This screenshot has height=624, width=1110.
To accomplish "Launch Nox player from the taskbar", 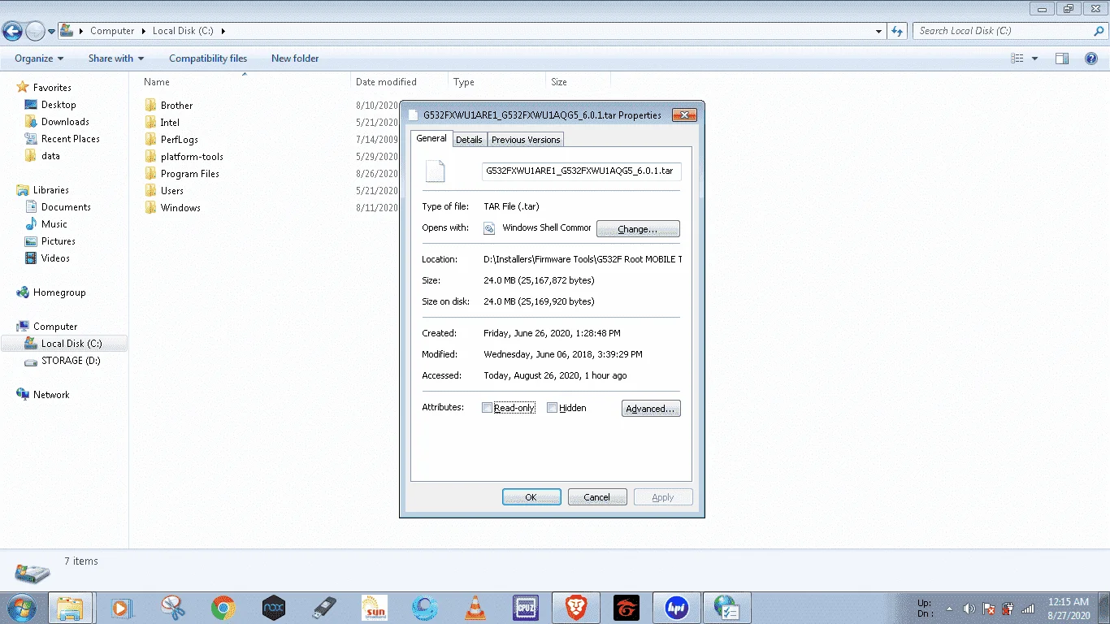I will click(x=274, y=608).
